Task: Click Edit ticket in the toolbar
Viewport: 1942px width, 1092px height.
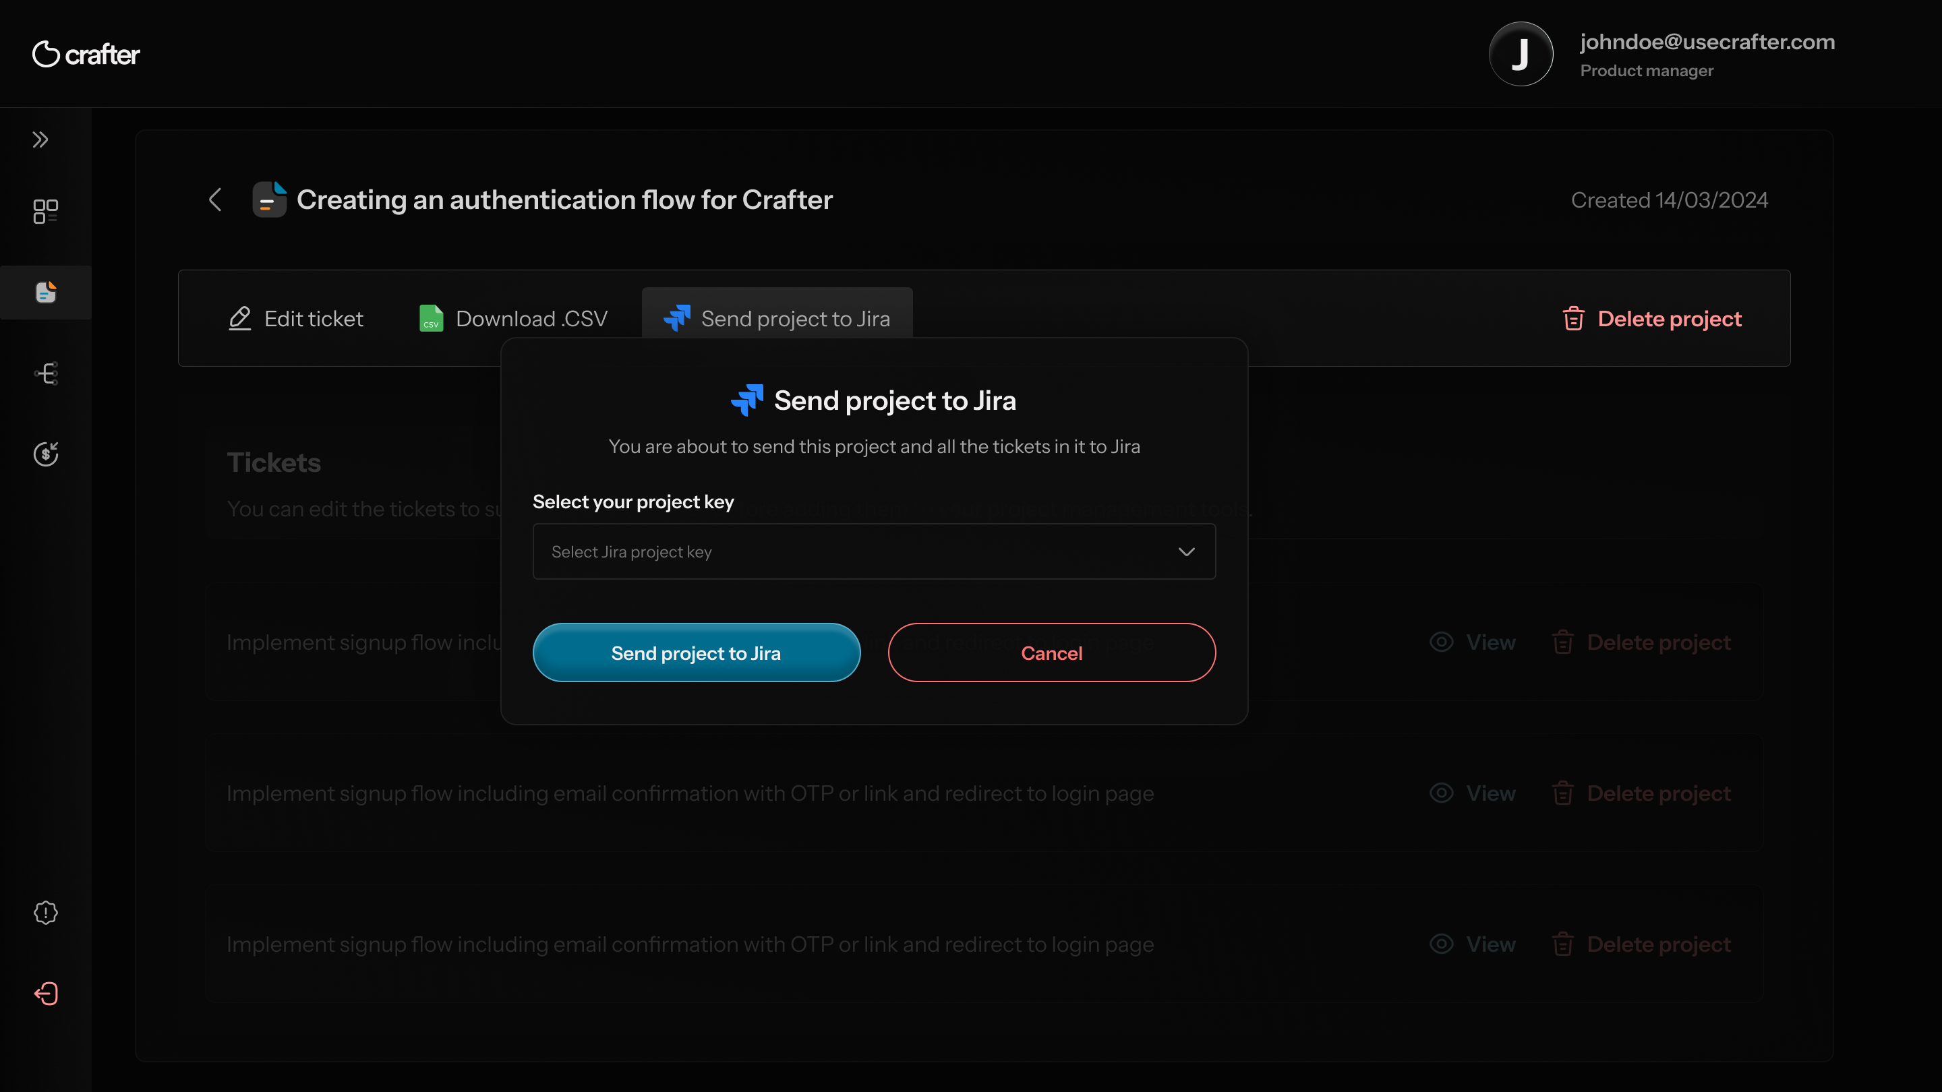Action: tap(295, 319)
